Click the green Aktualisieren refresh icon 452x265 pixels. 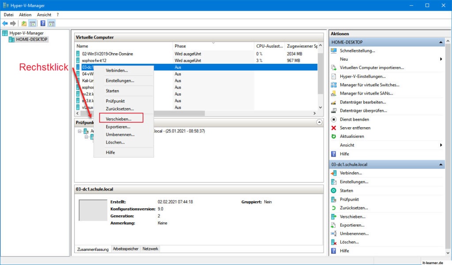point(334,136)
